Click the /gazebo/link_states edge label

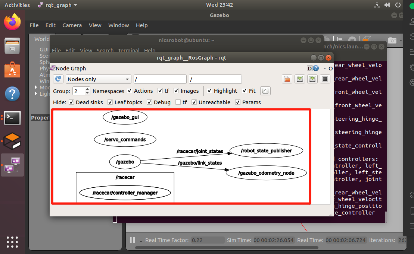[x=200, y=163]
